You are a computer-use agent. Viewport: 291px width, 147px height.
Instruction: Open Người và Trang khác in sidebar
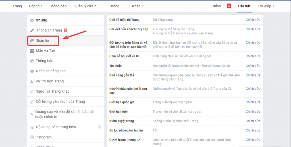click(x=52, y=91)
